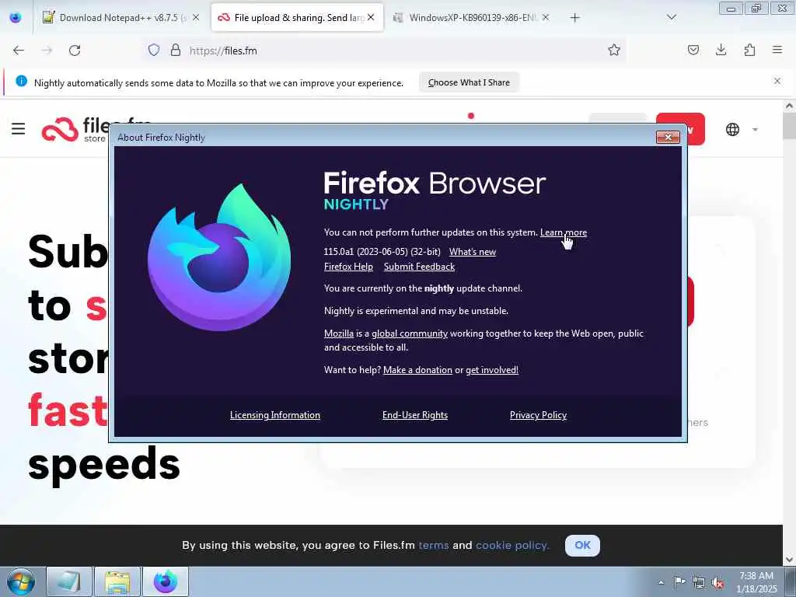Close the About Firefox Nightly dialog
Screen dimensions: 796x597
pos(668,137)
